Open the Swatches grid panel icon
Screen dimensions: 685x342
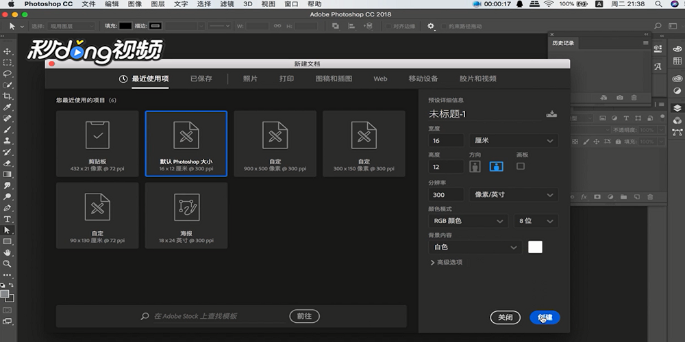pos(677,61)
